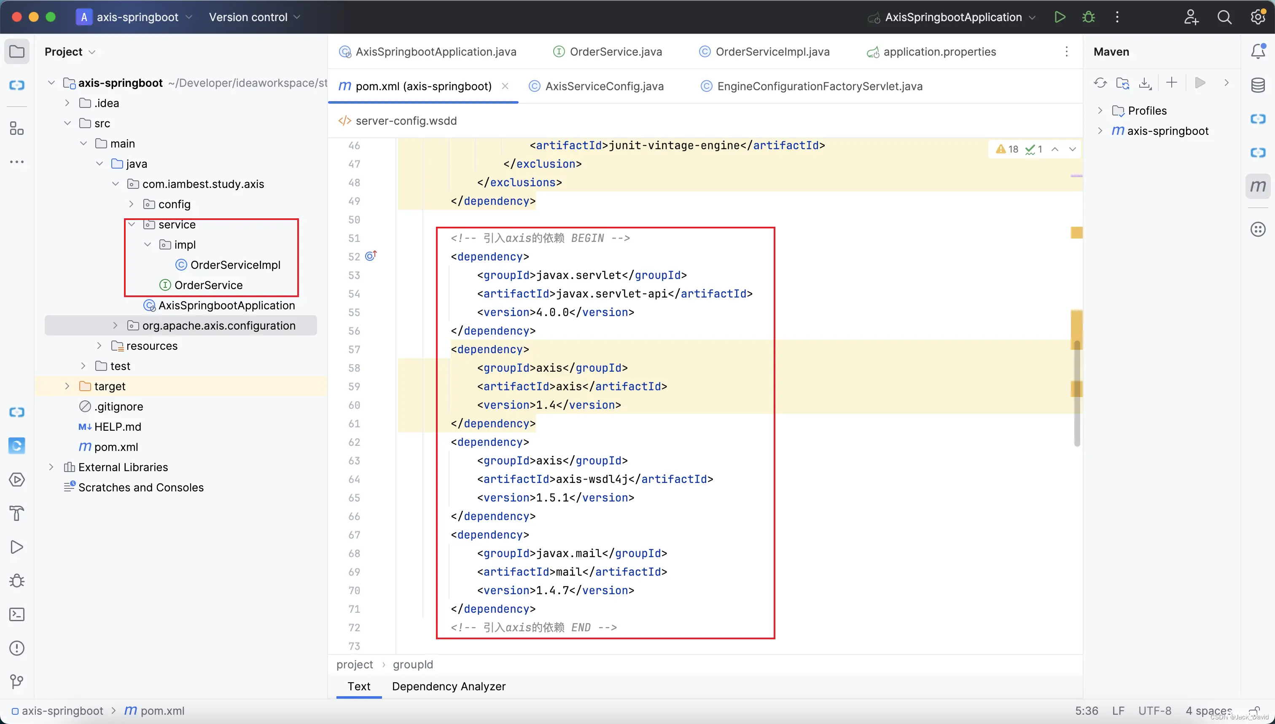Click the axis-springboot project label in Maven
The width and height of the screenshot is (1275, 724).
coord(1167,131)
